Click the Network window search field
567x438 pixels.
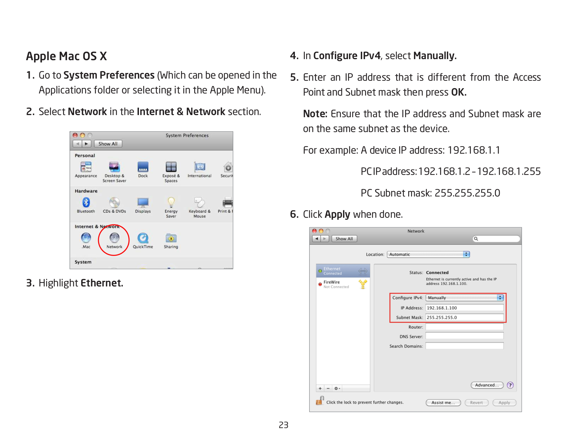496,239
